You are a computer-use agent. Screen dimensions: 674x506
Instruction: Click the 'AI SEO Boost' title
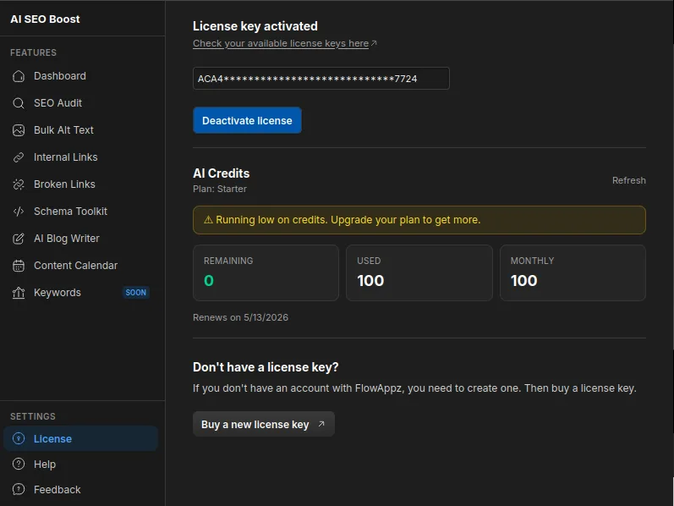(x=45, y=19)
